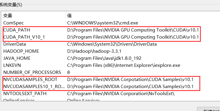Click the partially visible OnlineServices row
Image resolution: width=220 pixels, height=111 pixels.
click(110, 99)
